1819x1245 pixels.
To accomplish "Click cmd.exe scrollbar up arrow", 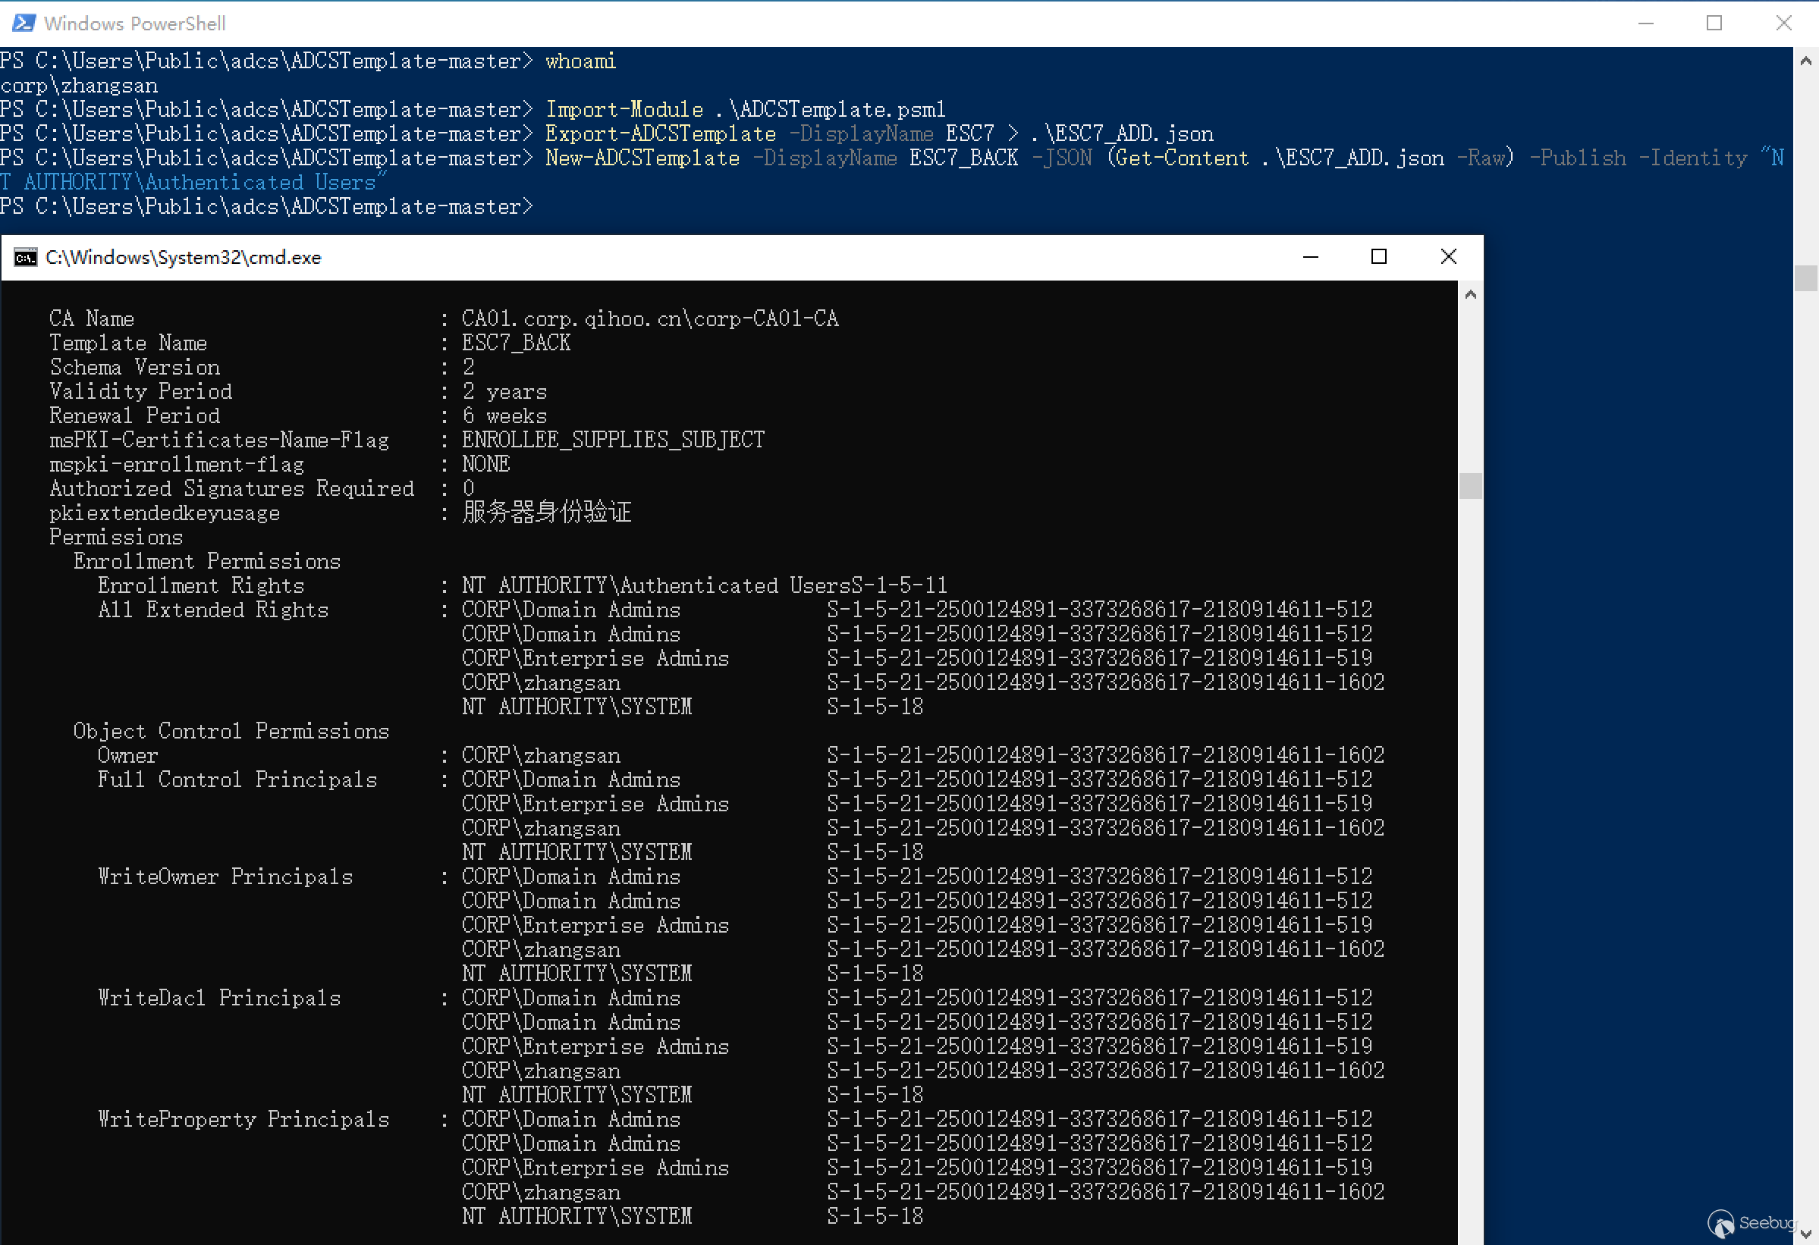I will pyautogui.click(x=1471, y=294).
